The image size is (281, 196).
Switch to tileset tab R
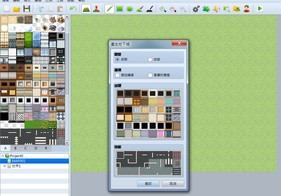[x=46, y=148]
